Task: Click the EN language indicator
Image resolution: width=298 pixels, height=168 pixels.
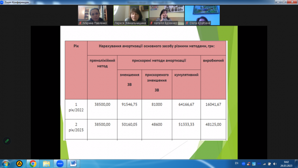Action: [x=237, y=163]
